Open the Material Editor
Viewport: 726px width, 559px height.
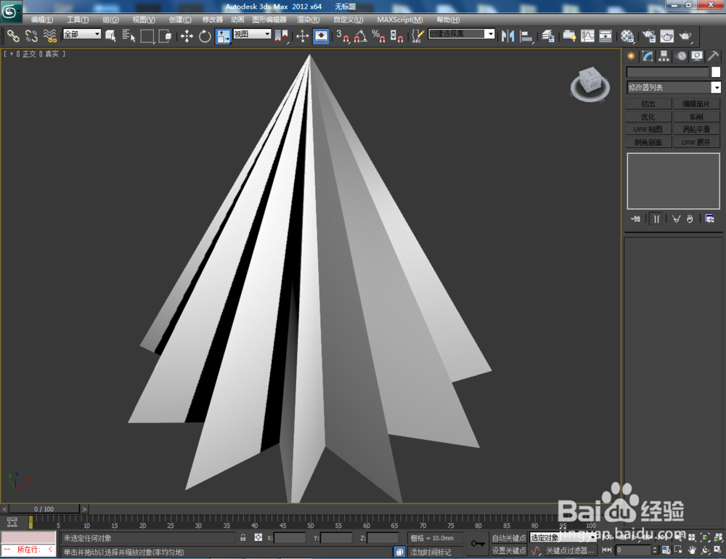pos(627,36)
